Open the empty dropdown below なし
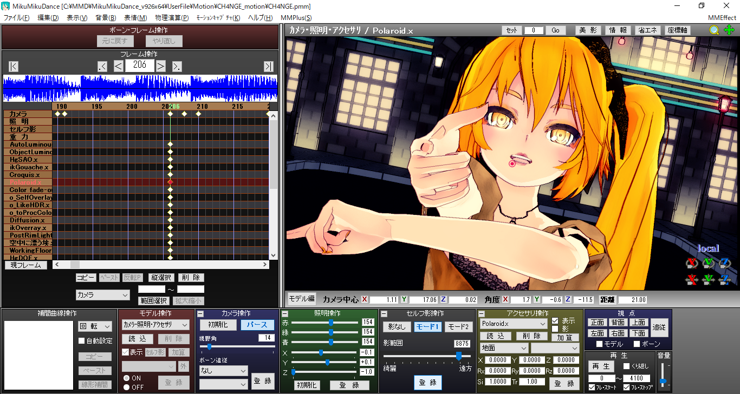740x394 pixels. (223, 384)
